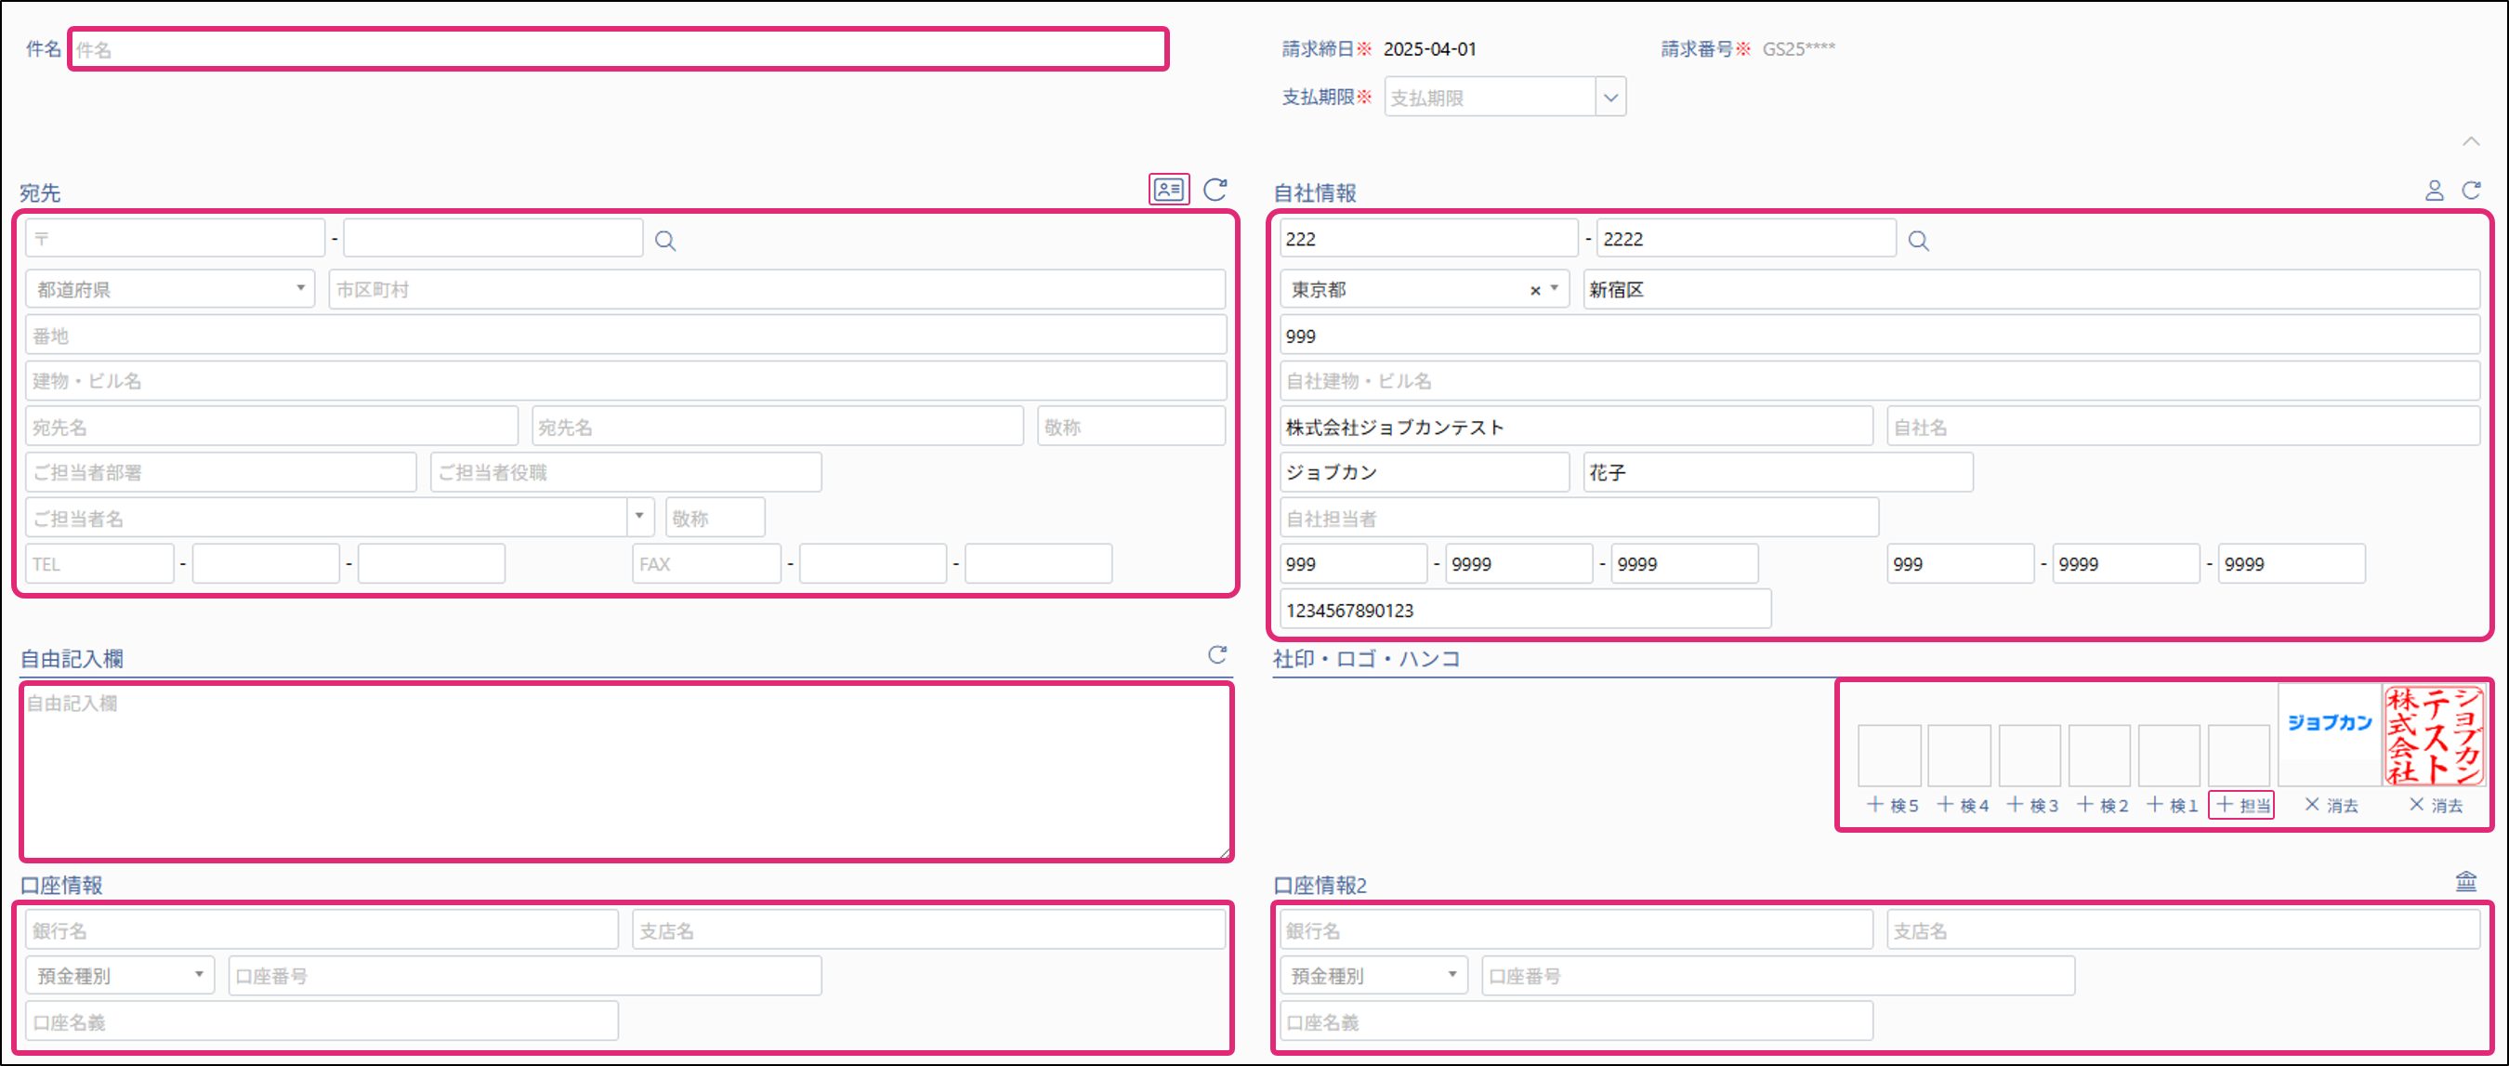Collapse the section with the top-right chevron
This screenshot has height=1066, width=2509.
coord(2471,142)
